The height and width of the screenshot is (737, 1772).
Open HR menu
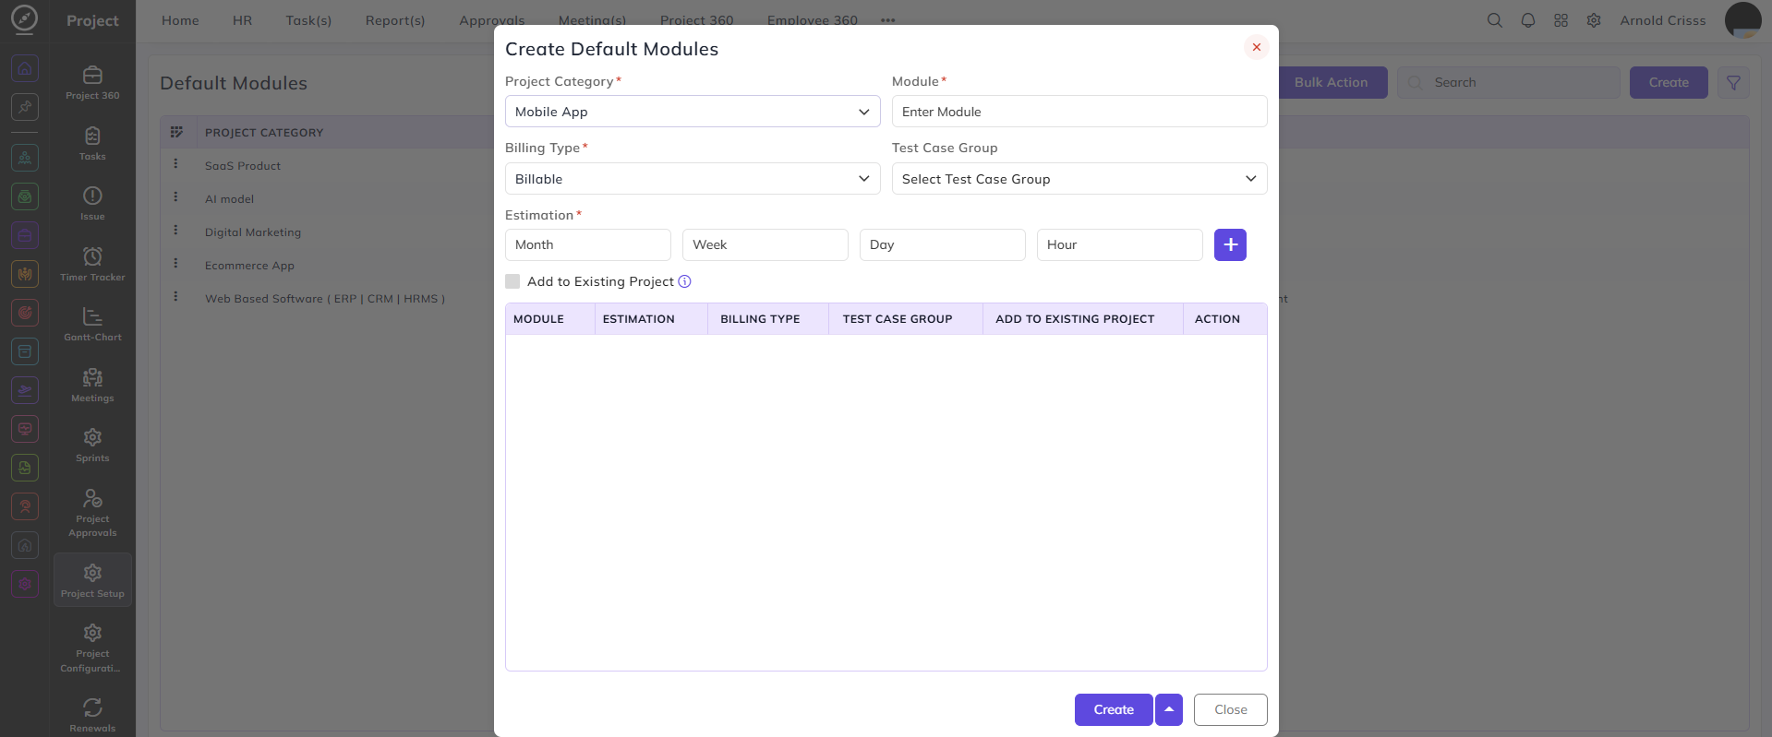(x=242, y=20)
